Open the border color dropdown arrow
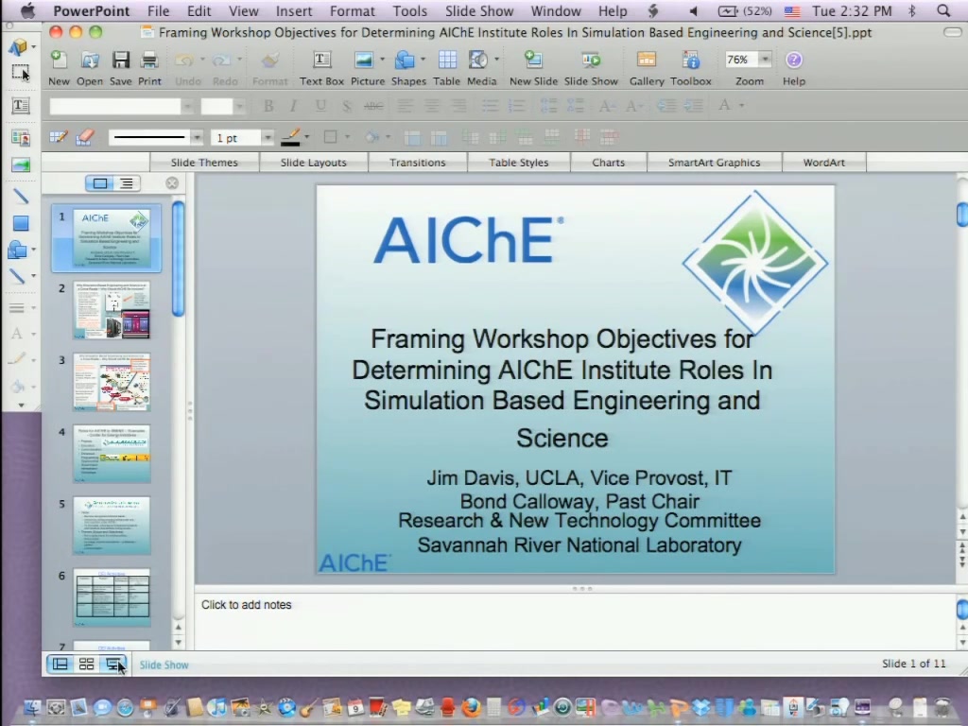 [307, 137]
